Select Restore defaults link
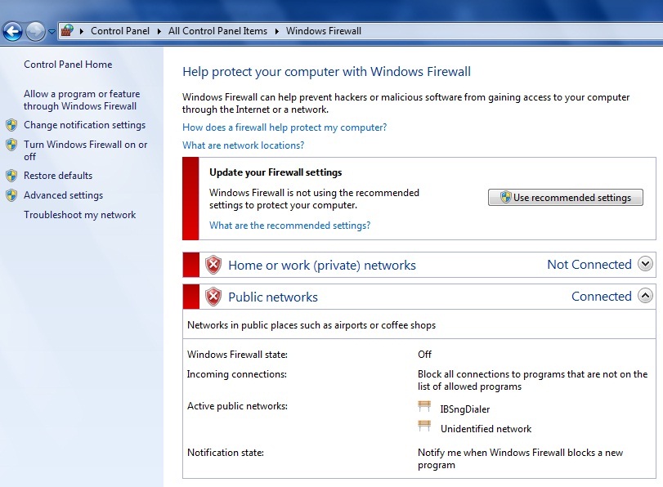The width and height of the screenshot is (663, 487). click(x=58, y=176)
